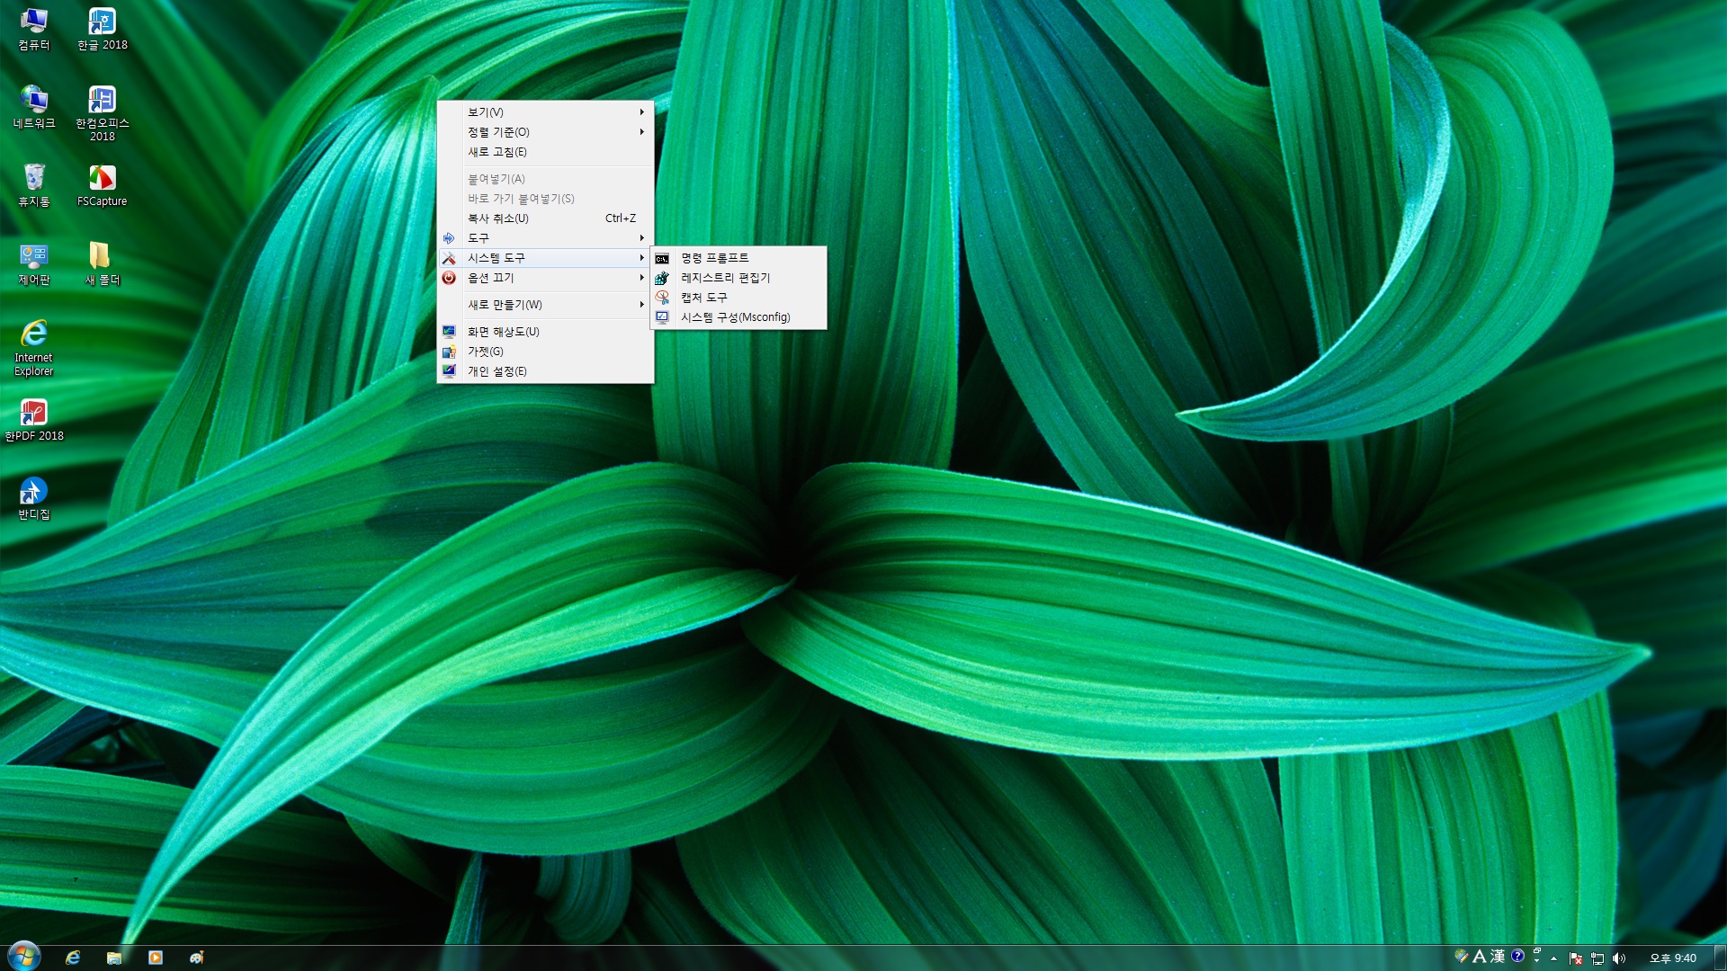1727x971 pixels.
Task: Click the Show desktop button
Action: tap(1720, 958)
